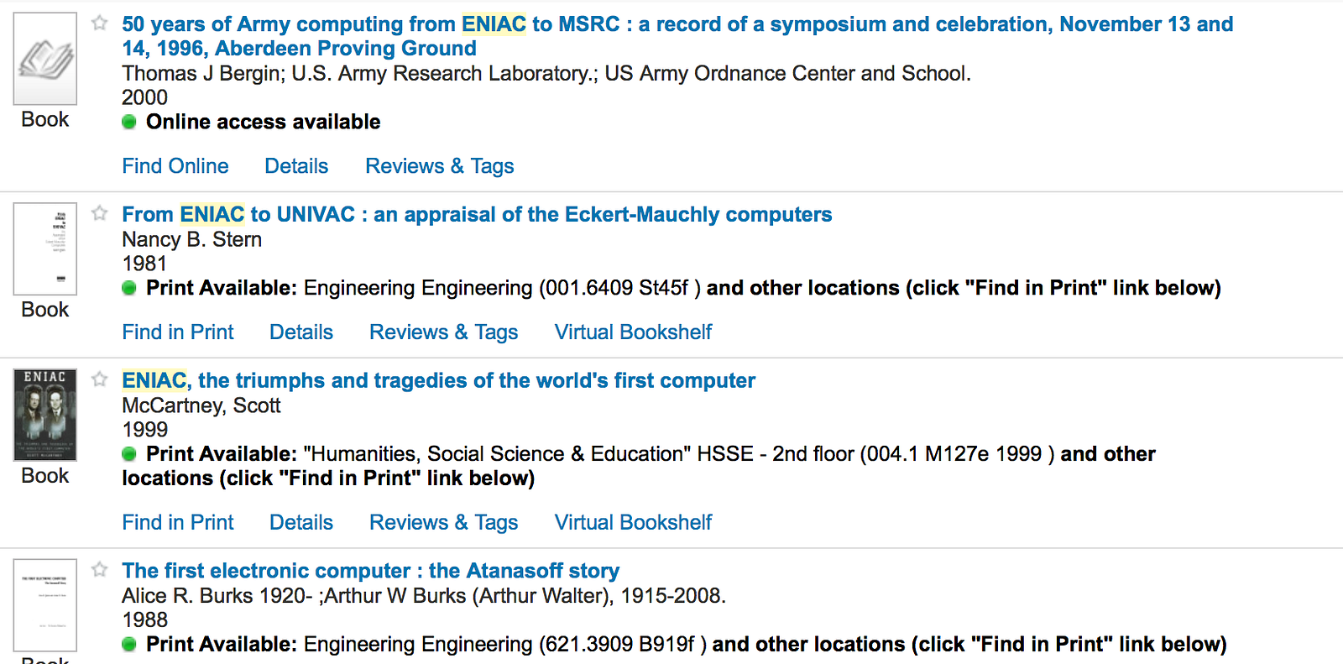Image resolution: width=1343 pixels, height=664 pixels.
Task: Open ENIAC McCartney book cover thumbnail
Action: click(45, 415)
